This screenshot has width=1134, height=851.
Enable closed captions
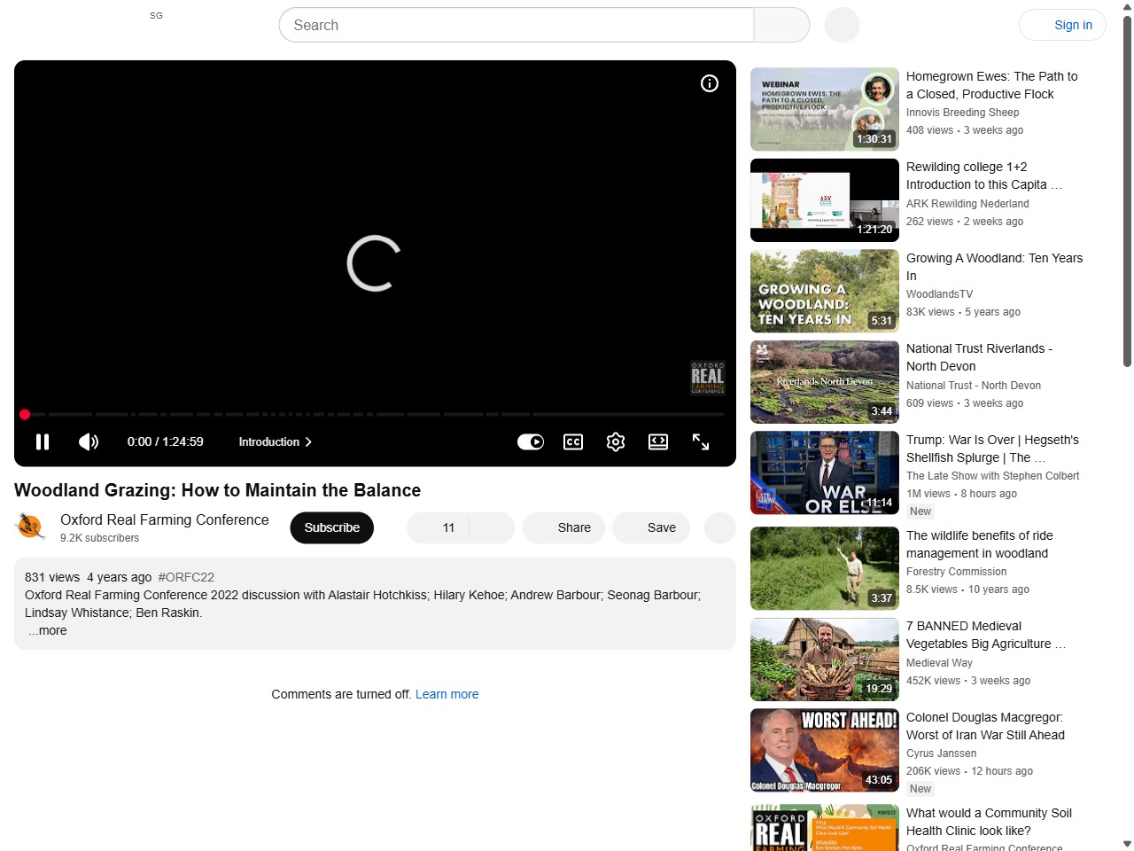pos(572,441)
